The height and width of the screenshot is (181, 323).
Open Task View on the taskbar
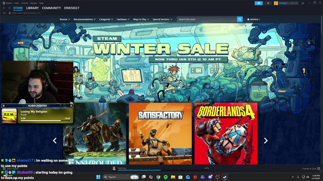click(x=144, y=177)
